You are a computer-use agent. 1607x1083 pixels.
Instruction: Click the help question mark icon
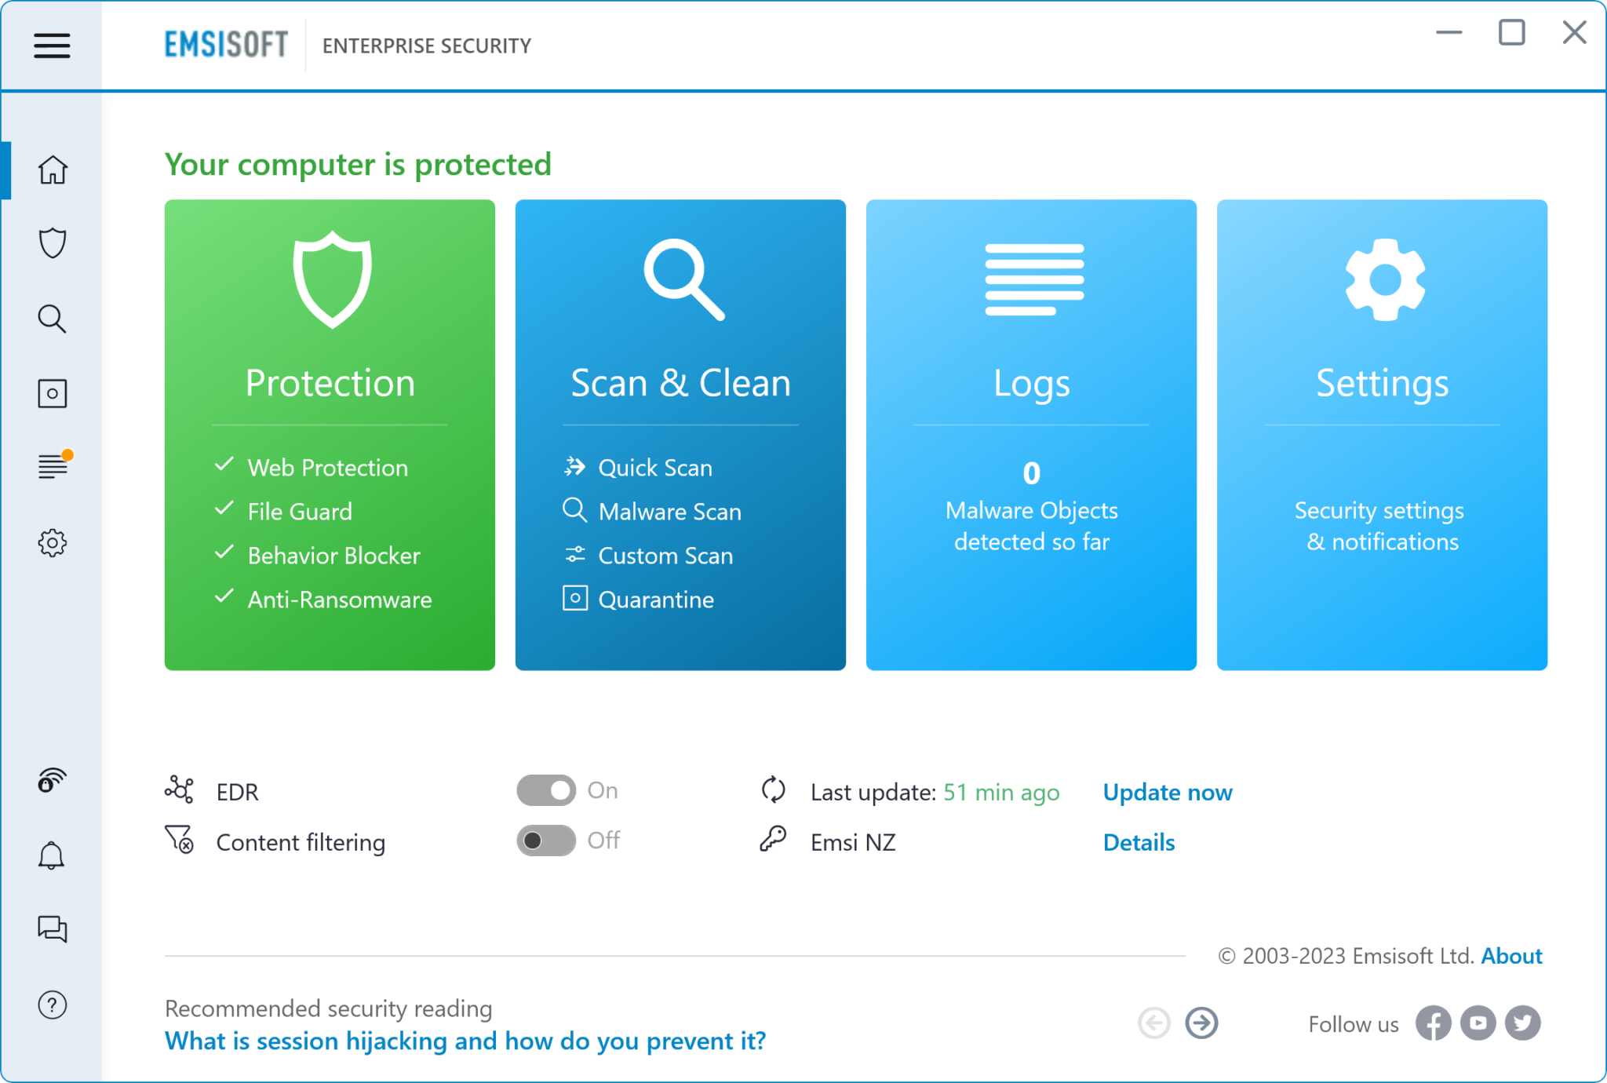(x=52, y=1005)
